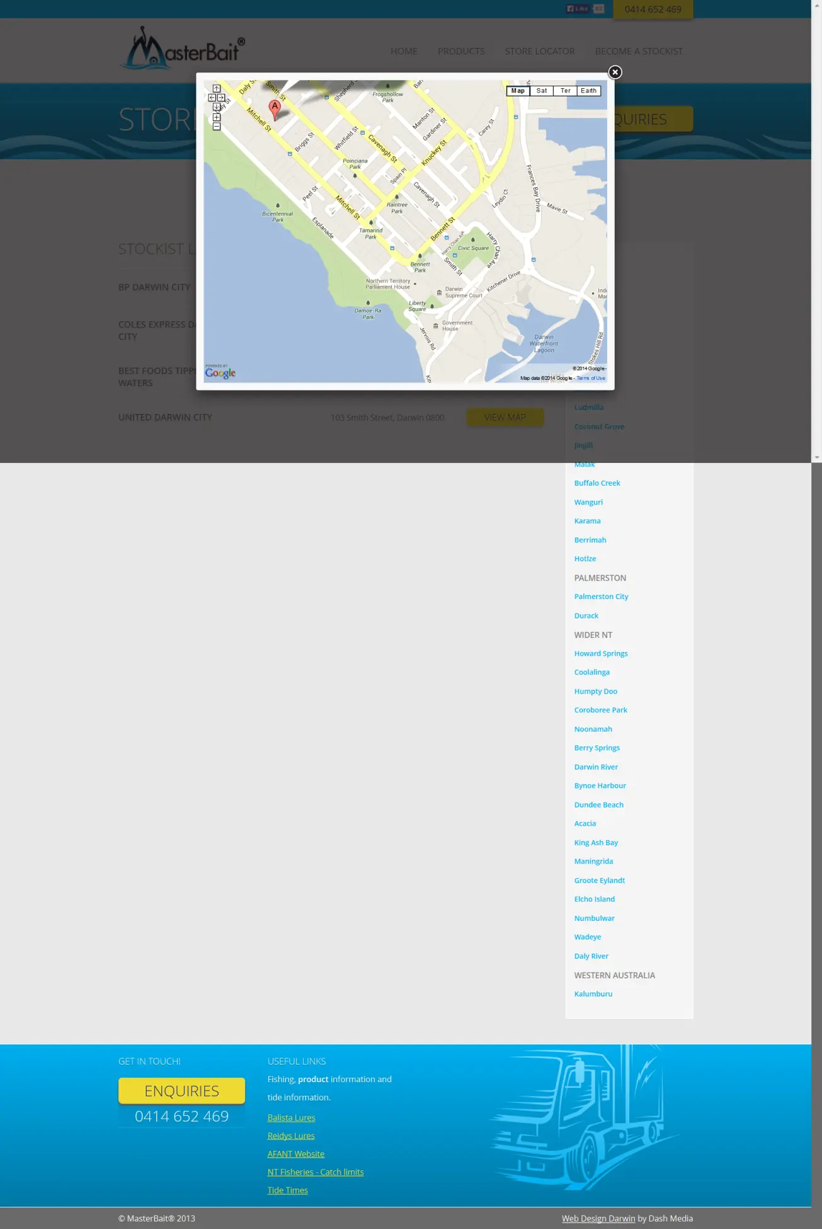Pan the map left with the arrow icon

click(212, 98)
